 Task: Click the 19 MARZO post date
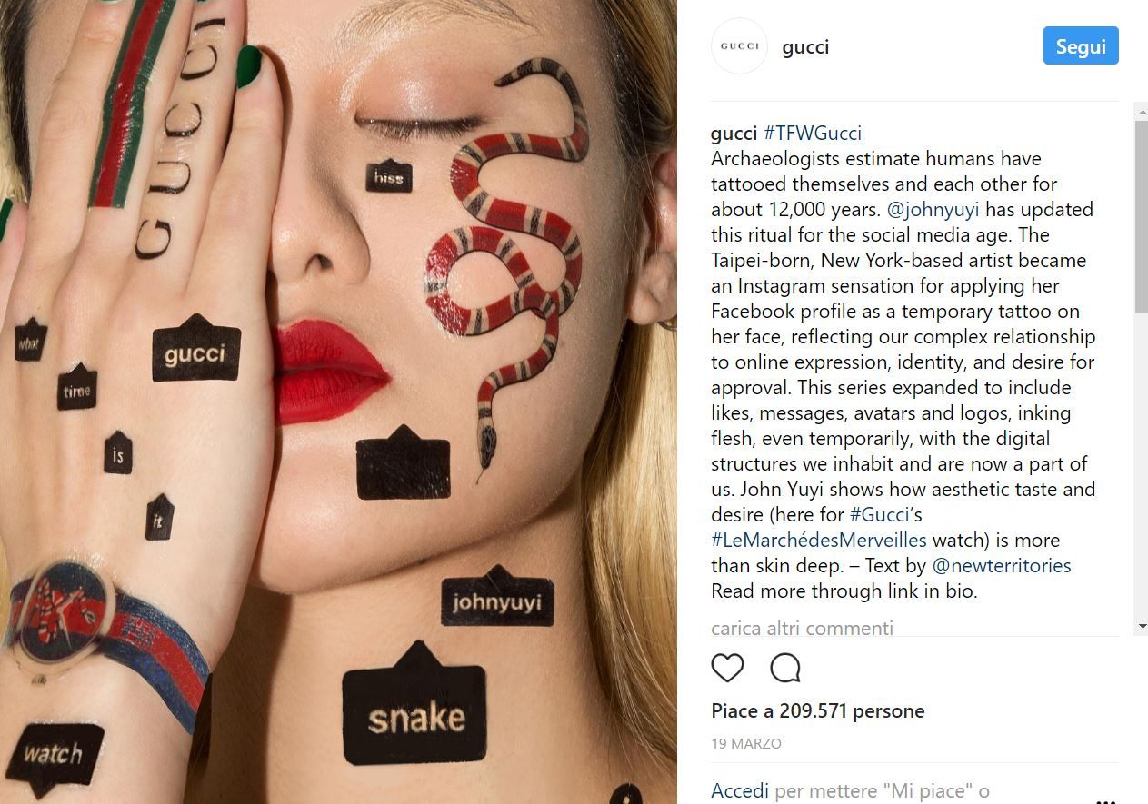(745, 743)
